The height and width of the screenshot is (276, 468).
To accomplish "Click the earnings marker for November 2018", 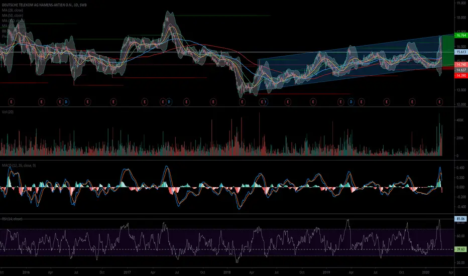I will [x=313, y=102].
